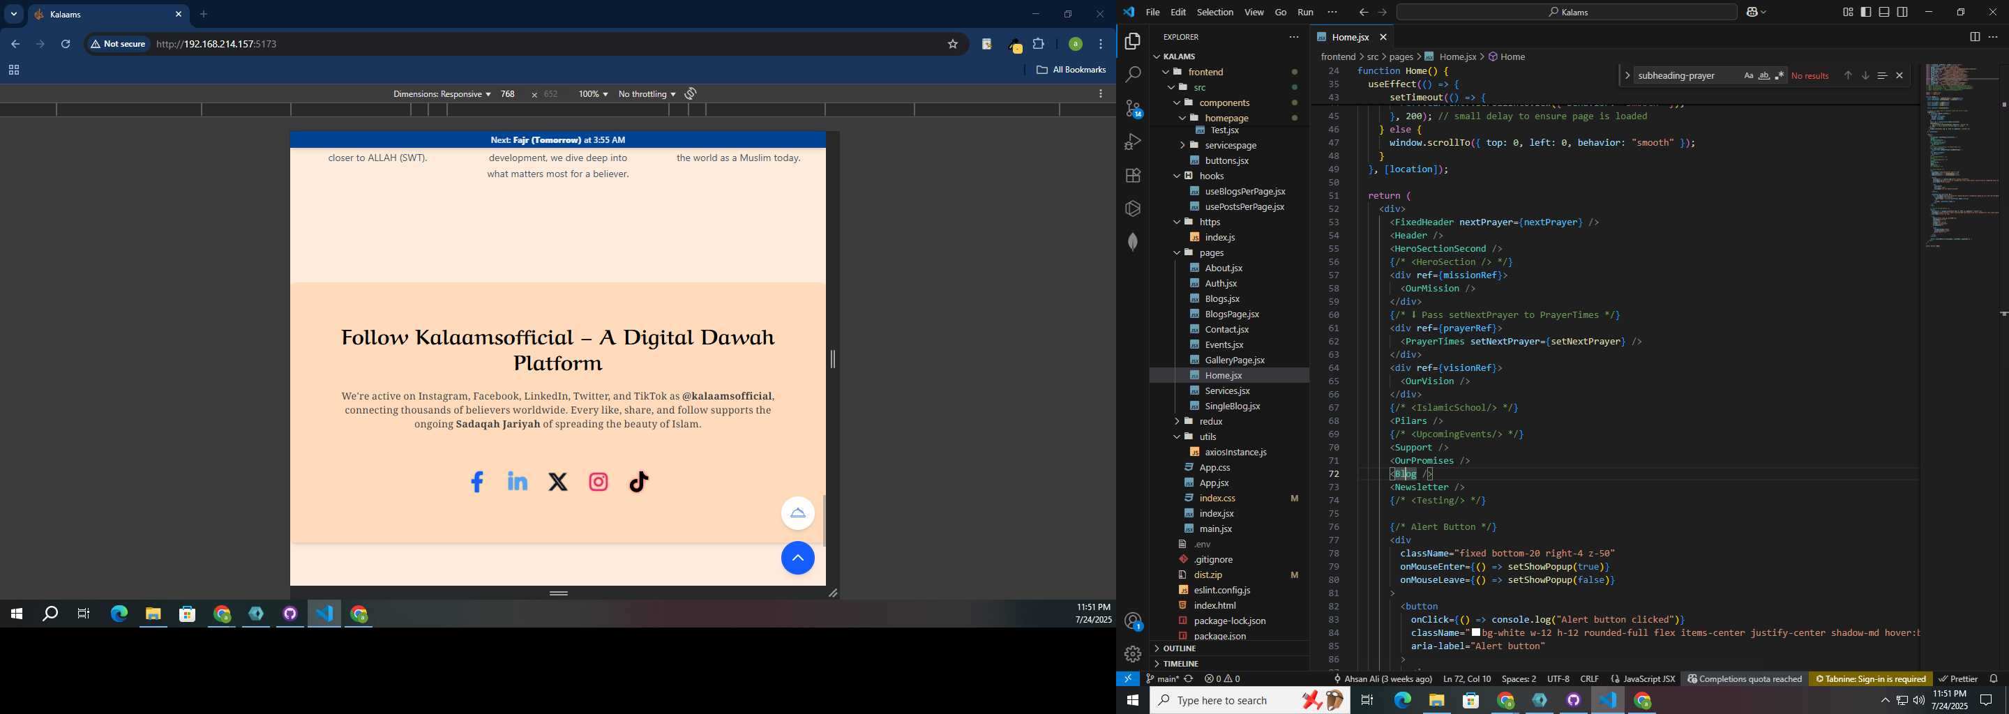Screen dimensions: 2009x714
Task: Open the No throttling dropdown
Action: (x=647, y=94)
